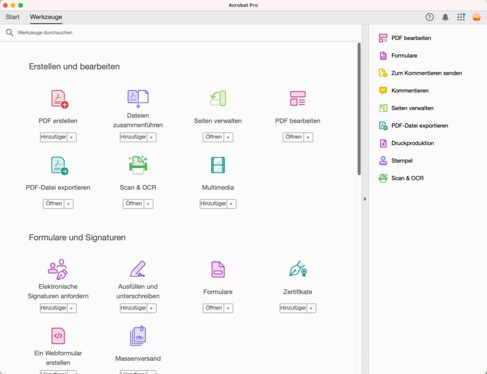Select the Dateien zusammenführen tool icon
Image resolution: width=487 pixels, height=374 pixels.
137,98
